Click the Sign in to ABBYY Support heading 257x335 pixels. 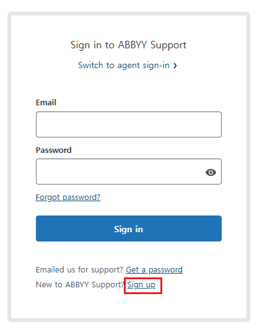(x=128, y=45)
